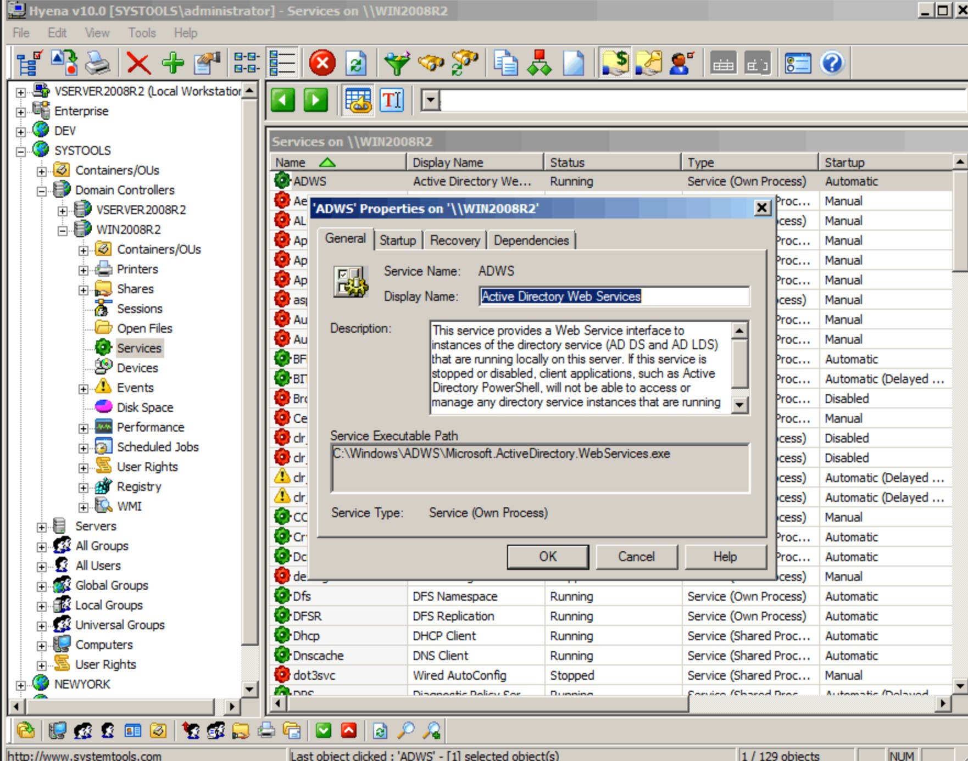Open the filter dropdown arrow next to TI

[x=431, y=100]
